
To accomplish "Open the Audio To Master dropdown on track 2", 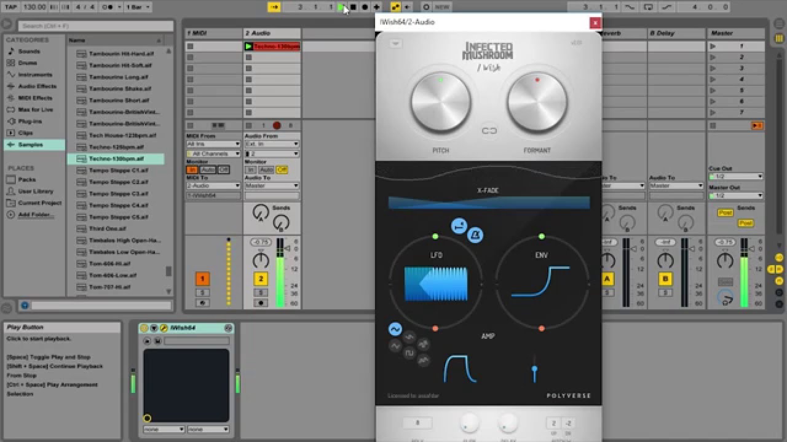I will [272, 186].
